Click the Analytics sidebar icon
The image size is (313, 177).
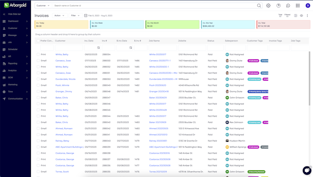coord(4,70)
